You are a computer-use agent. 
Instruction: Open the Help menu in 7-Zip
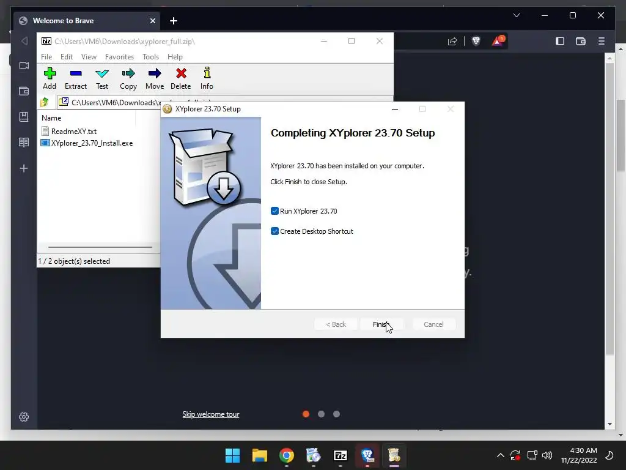click(175, 57)
